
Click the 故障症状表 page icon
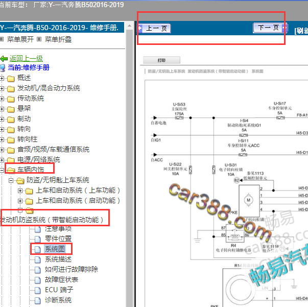pos(37,280)
